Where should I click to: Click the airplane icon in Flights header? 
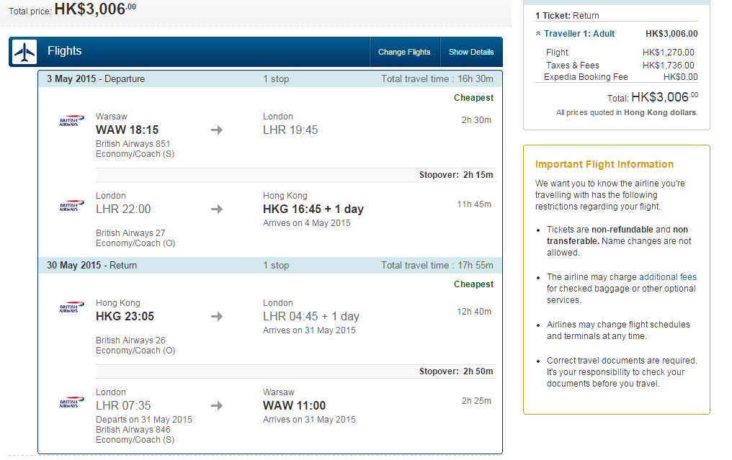24,52
